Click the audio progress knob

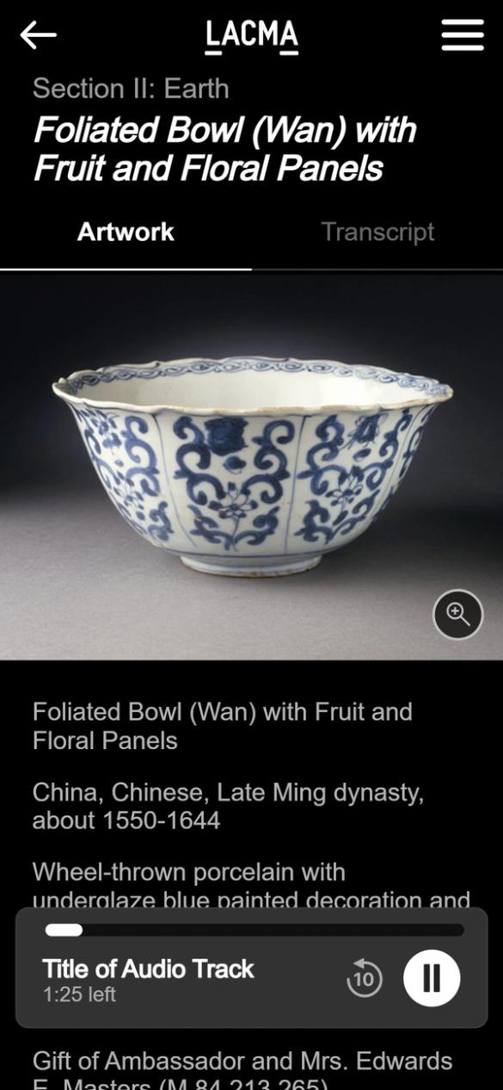click(64, 930)
